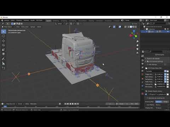This screenshot has width=170, height=127.
Task: Click play animation forward button
Action: pyautogui.click(x=73, y=104)
